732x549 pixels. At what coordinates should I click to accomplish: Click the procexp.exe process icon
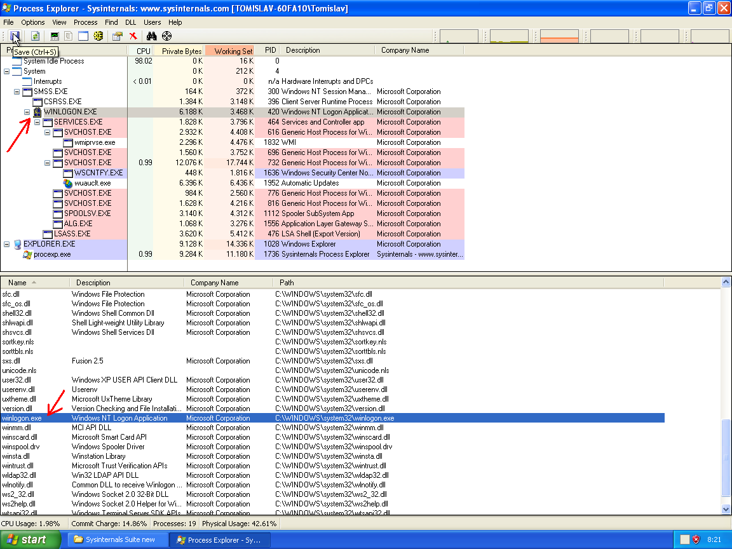pos(27,254)
